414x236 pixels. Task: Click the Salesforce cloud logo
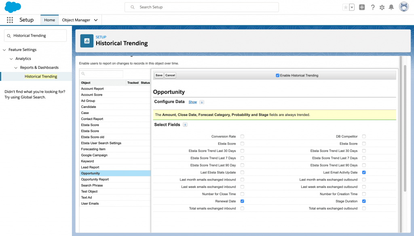click(x=13, y=7)
